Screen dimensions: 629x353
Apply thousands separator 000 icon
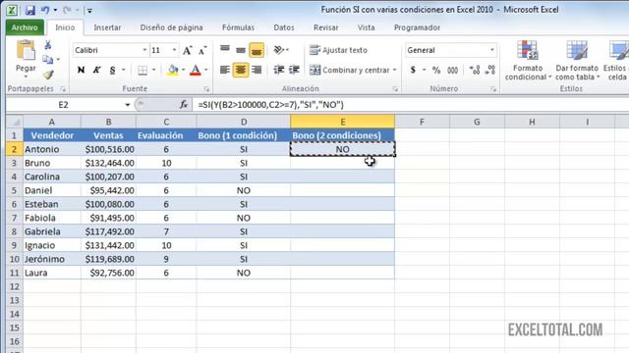click(452, 70)
